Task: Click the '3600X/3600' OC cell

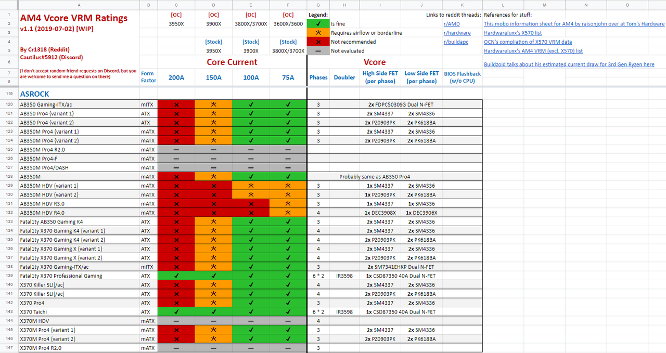Action: [288, 24]
